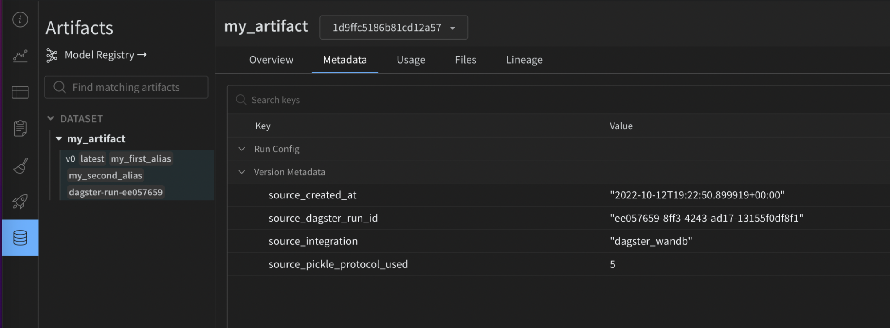This screenshot has height=328, width=890.
Task: Open the project info icon
Action: coord(20,20)
